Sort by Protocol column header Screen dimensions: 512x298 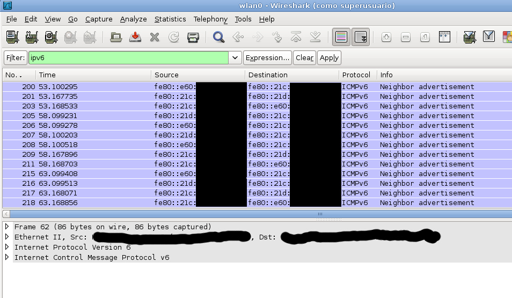pyautogui.click(x=358, y=75)
